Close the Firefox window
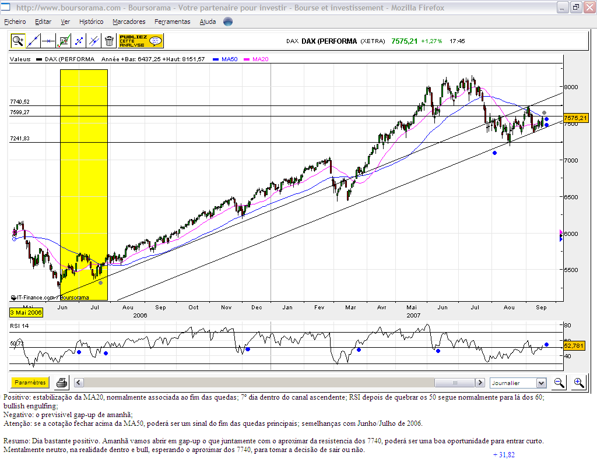Viewport: 597px width, 466px height. [589, 7]
